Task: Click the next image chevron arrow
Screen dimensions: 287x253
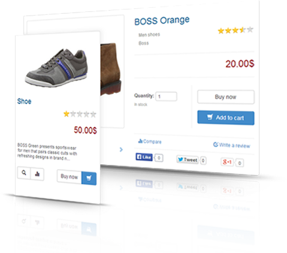Action: click(121, 149)
